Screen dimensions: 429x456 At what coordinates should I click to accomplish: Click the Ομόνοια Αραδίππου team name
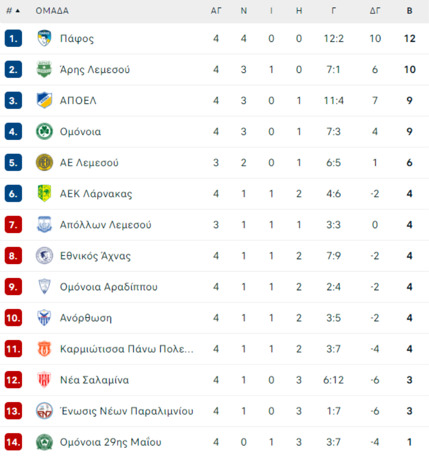point(109,287)
